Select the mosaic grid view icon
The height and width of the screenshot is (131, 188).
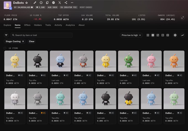(x=158, y=35)
